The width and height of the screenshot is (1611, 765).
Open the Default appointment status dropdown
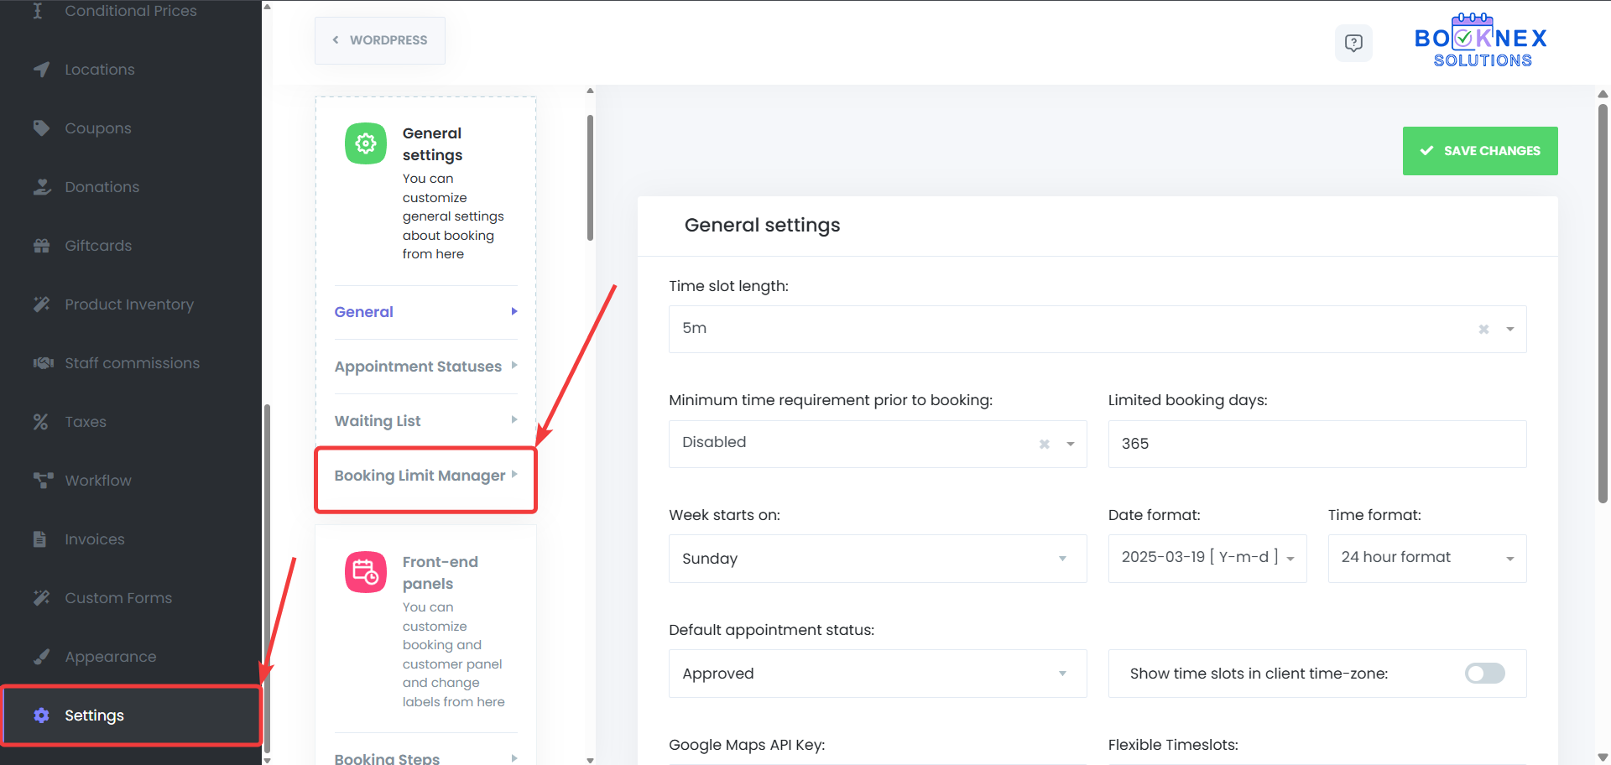point(877,673)
